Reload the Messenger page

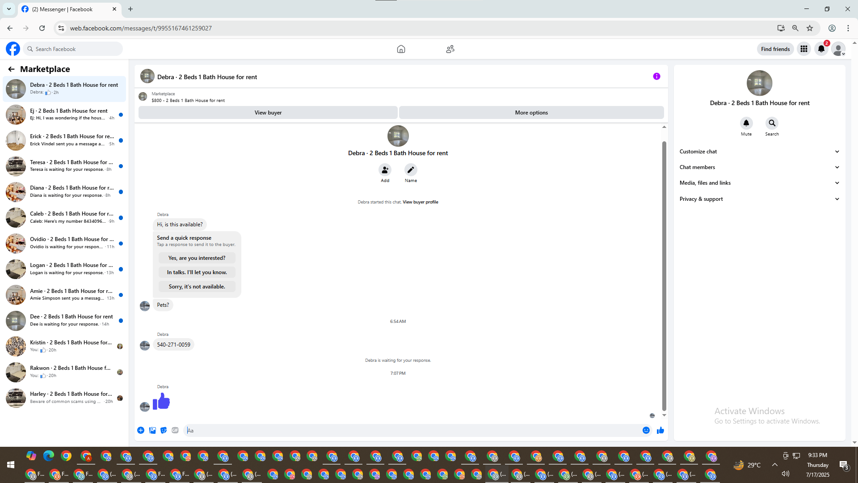pos(42,28)
